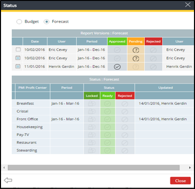Select the Front Office profit center row
This screenshot has width=195, height=189.
(x=103, y=119)
